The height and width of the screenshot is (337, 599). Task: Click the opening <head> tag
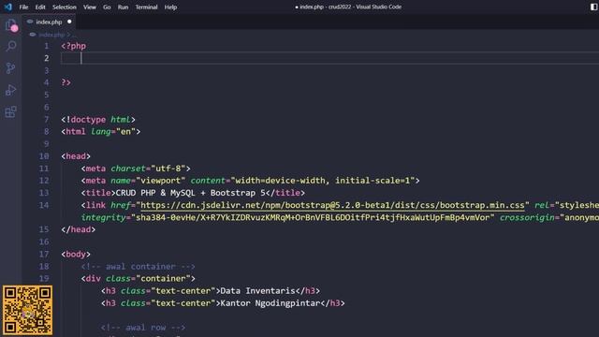pos(76,156)
